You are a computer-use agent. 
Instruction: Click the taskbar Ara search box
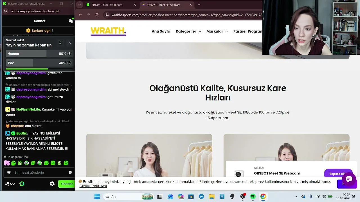point(129,197)
